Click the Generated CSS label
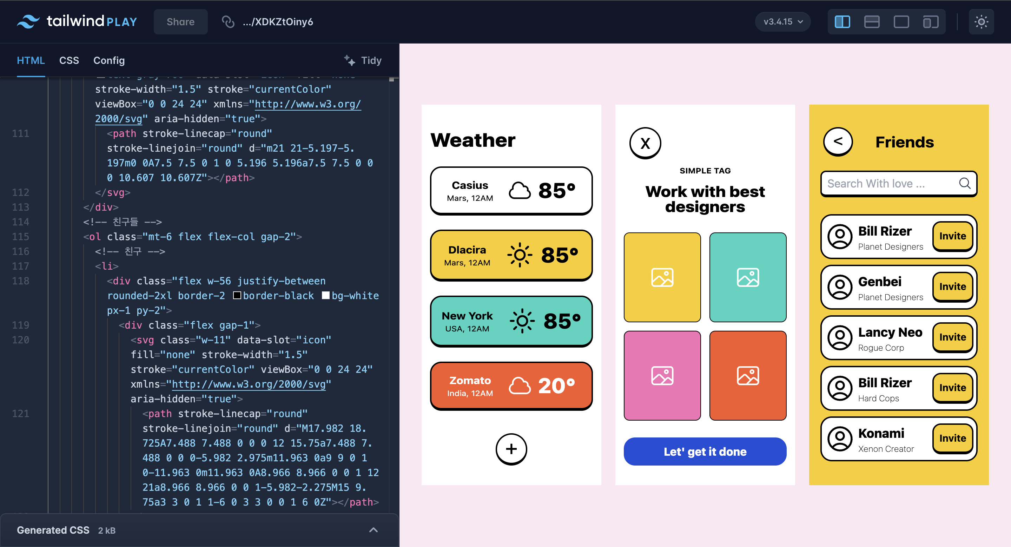Screen dimensions: 1011x547 53,530
